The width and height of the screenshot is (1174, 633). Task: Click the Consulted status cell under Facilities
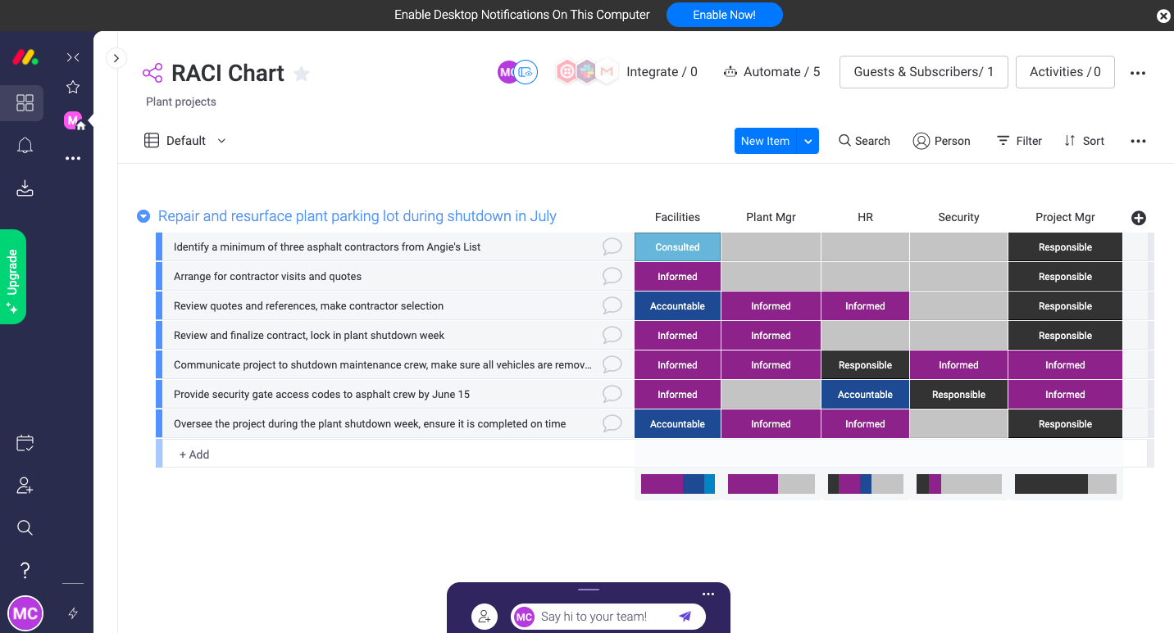pyautogui.click(x=677, y=247)
